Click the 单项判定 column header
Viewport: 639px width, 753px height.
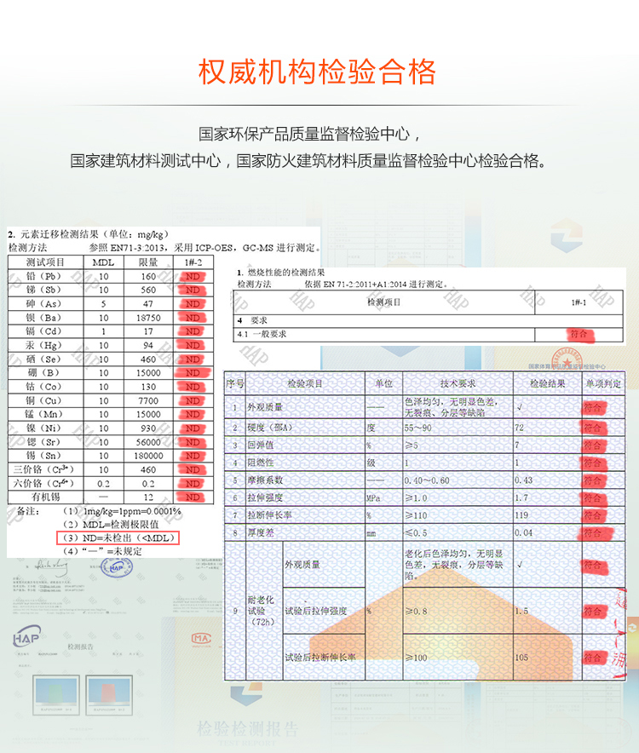(603, 383)
